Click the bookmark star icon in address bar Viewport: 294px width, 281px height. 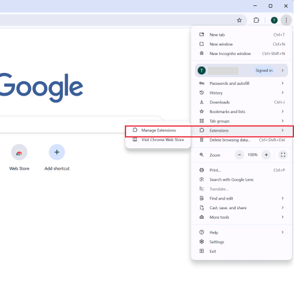pyautogui.click(x=239, y=20)
